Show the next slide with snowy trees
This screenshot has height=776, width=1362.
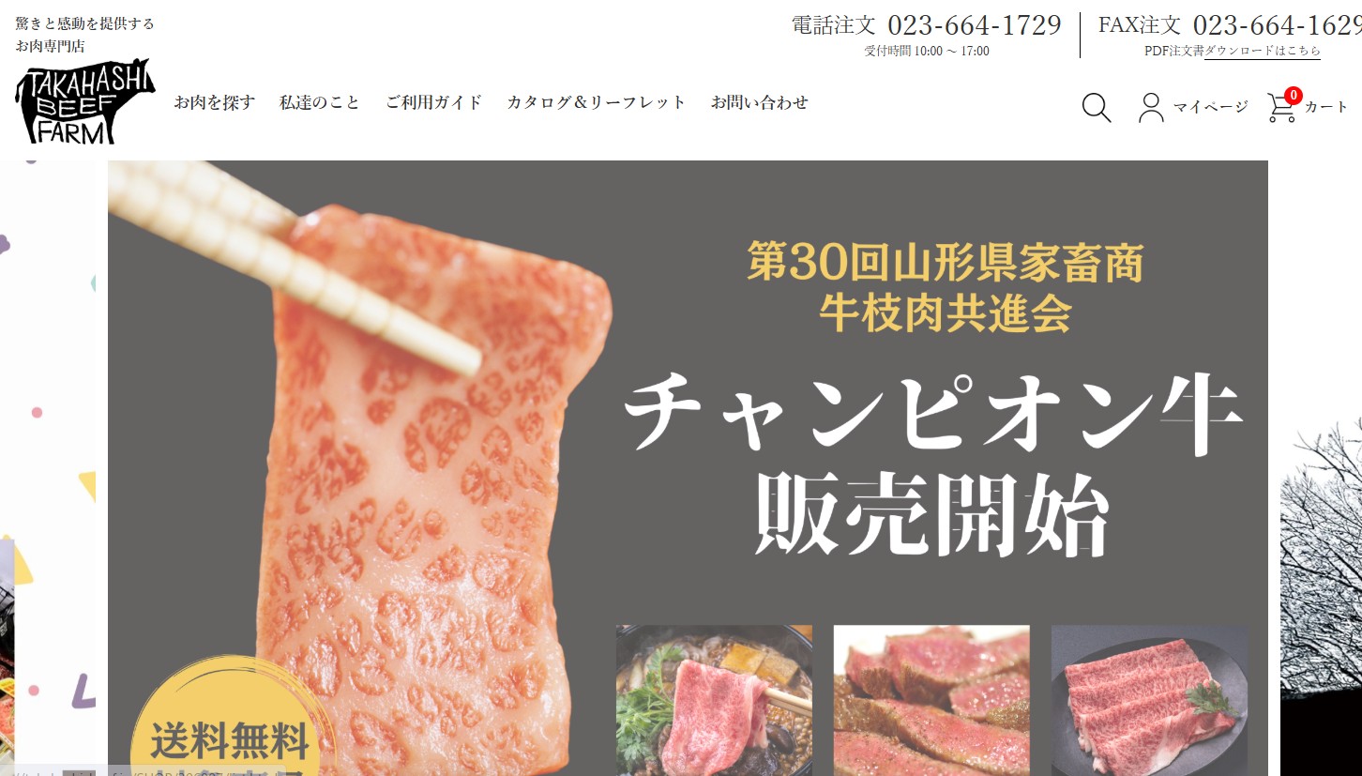[1321, 468]
